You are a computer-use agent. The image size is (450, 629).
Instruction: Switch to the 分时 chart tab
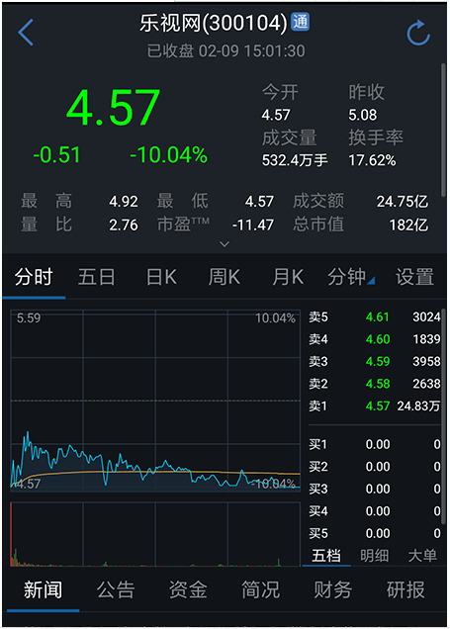pos(34,277)
